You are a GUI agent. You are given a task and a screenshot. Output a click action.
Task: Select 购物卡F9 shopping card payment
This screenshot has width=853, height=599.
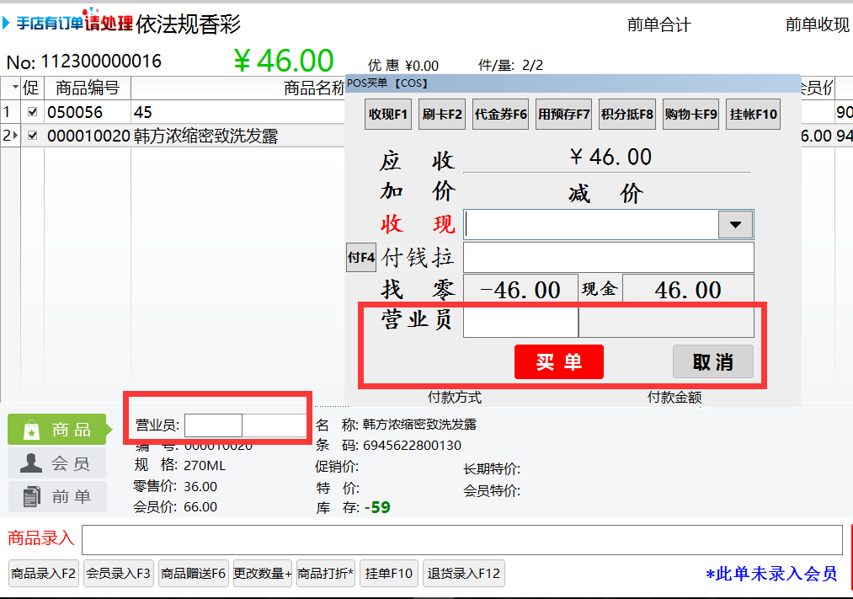(690, 115)
